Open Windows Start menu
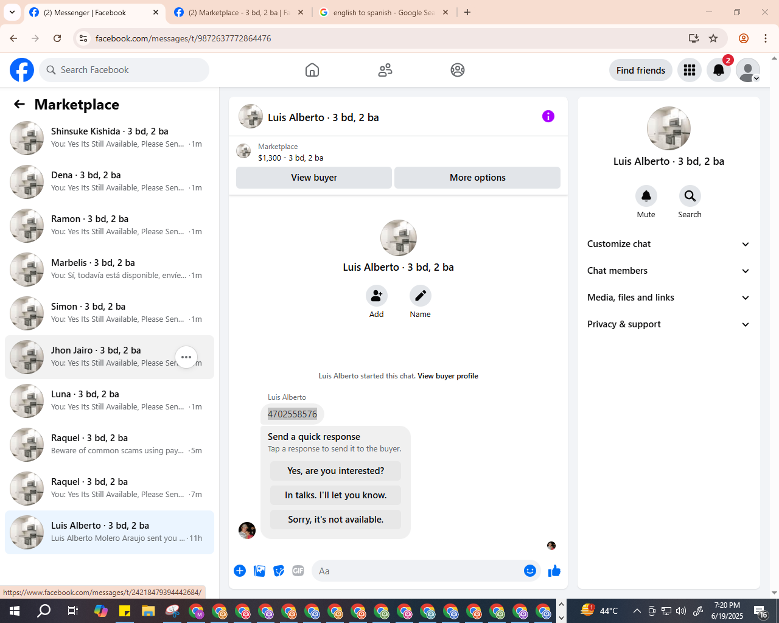Screen dimensions: 779x623 pyautogui.click(x=15, y=611)
